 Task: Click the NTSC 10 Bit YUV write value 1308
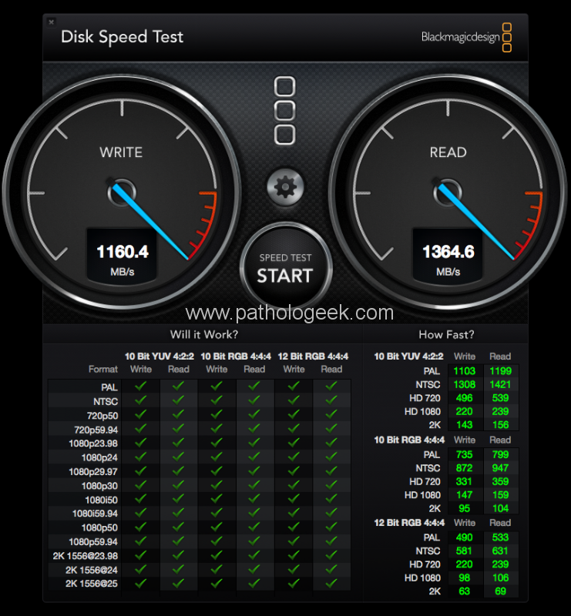coord(465,384)
